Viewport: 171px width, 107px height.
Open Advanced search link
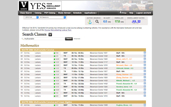point(77,39)
